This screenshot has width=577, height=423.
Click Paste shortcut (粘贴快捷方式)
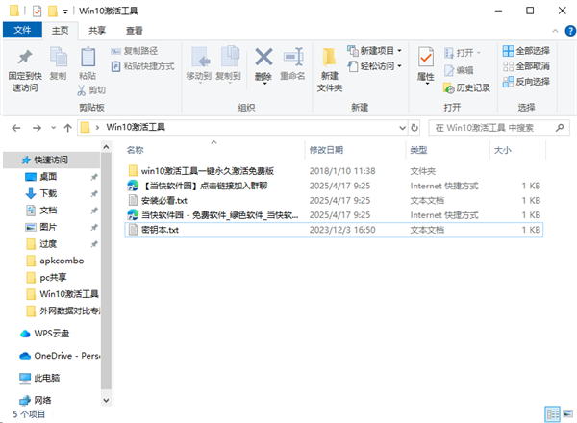pyautogui.click(x=143, y=66)
